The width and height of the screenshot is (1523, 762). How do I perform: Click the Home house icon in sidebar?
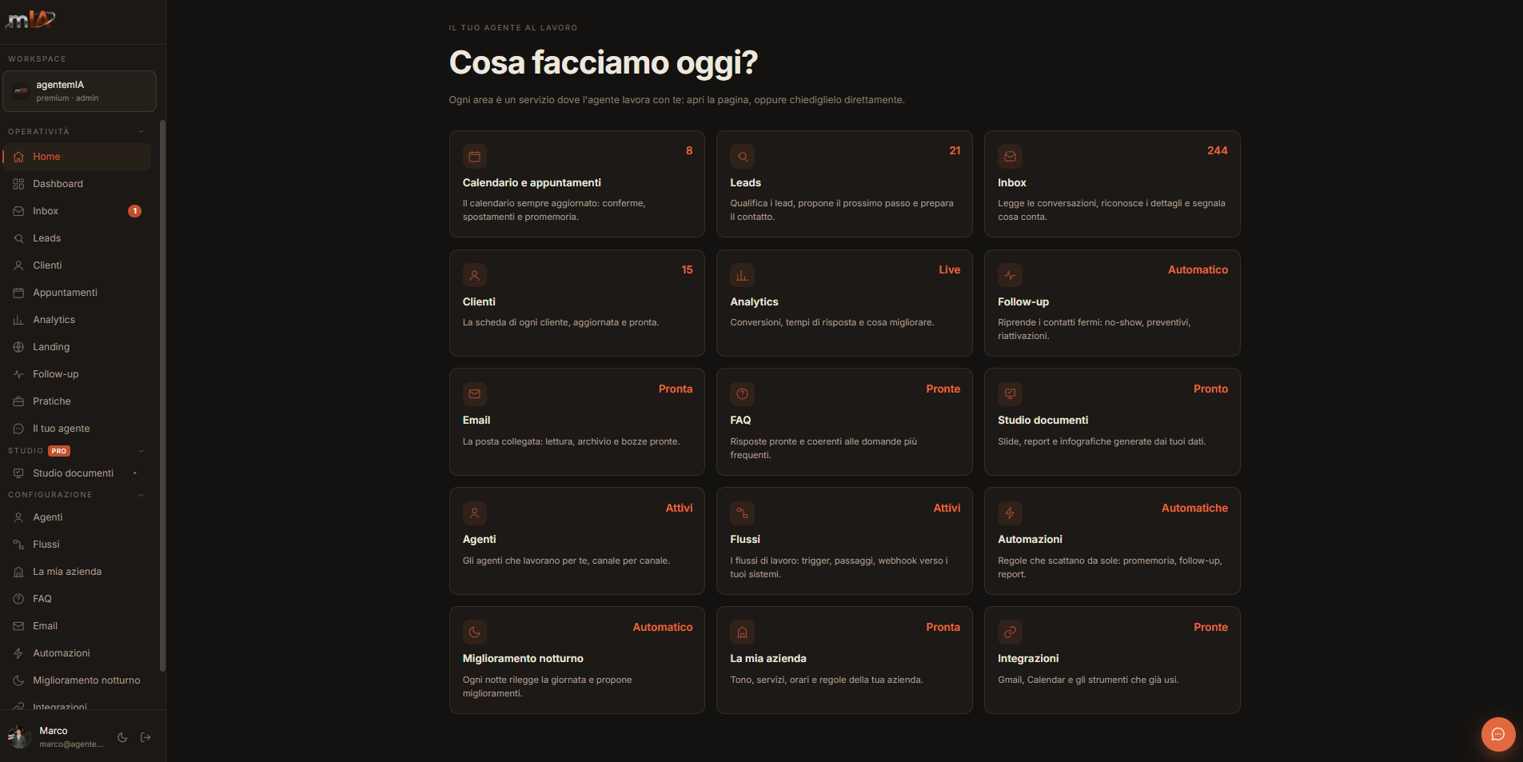tap(18, 157)
